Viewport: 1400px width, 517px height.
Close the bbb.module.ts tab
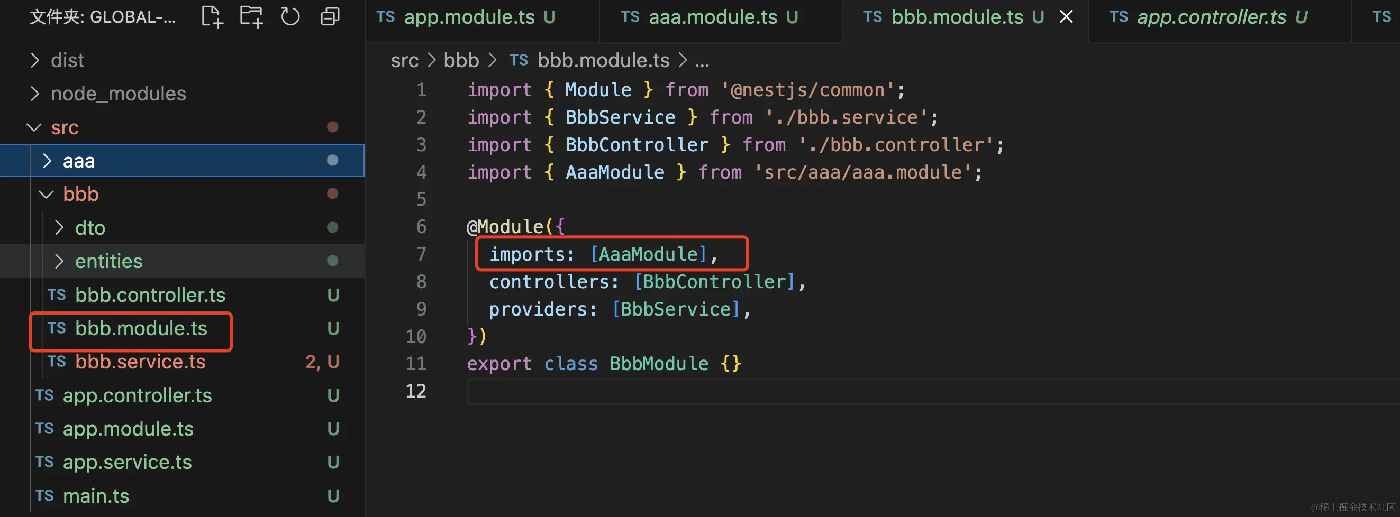1066,17
